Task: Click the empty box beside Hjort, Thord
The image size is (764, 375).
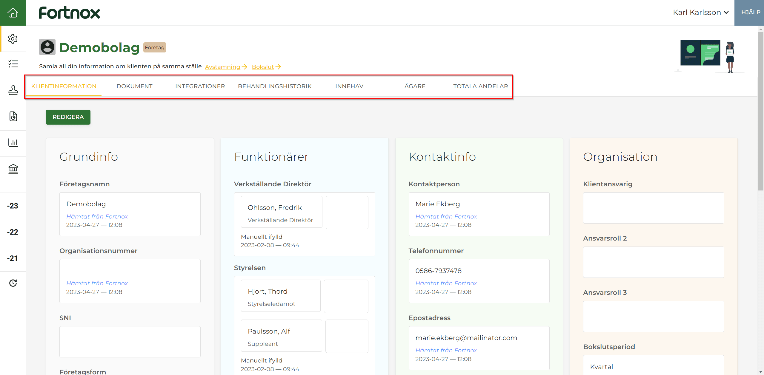Action: (346, 296)
